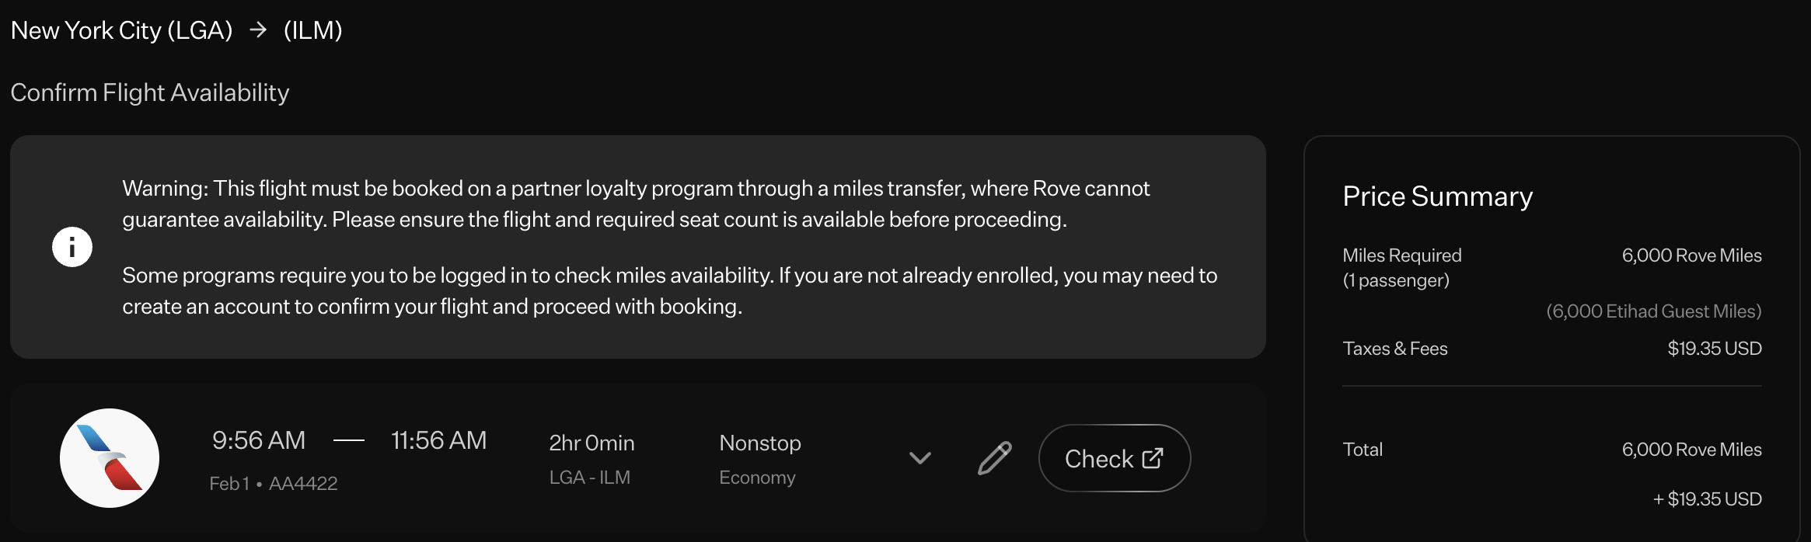The width and height of the screenshot is (1811, 542).
Task: Click the 11:56 AM arrival time
Action: 438,440
